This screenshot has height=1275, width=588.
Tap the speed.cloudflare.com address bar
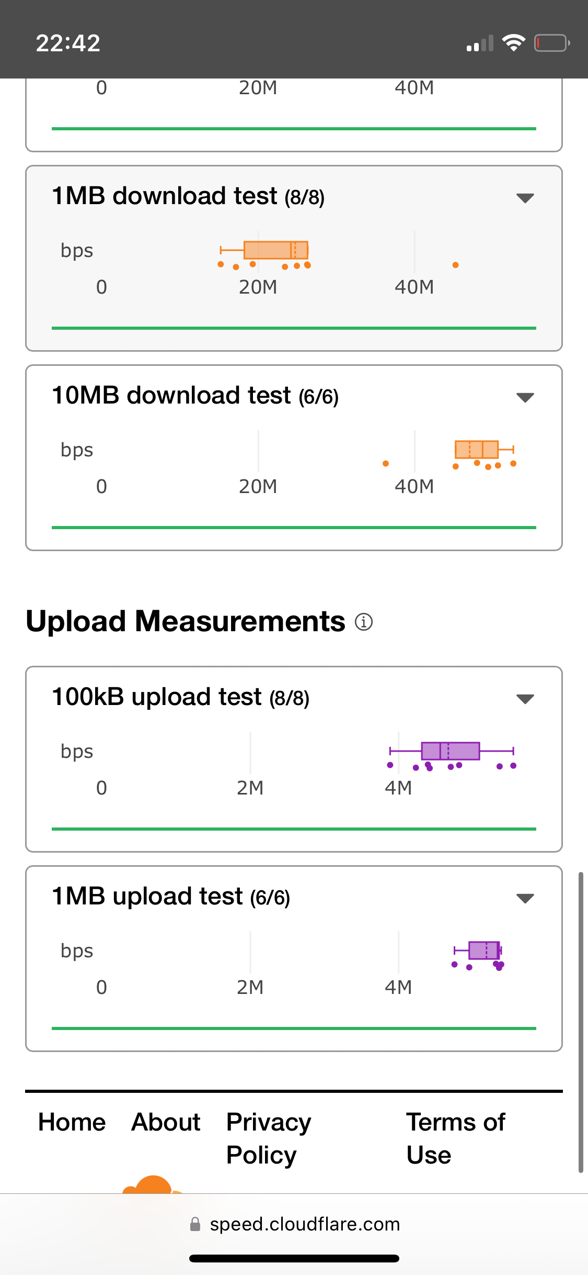pyautogui.click(x=294, y=1224)
